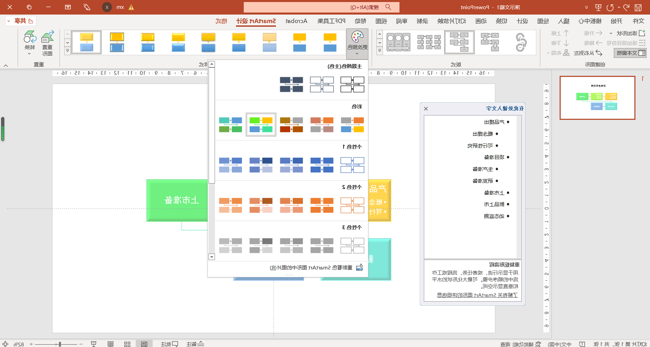Open the Share (共享) dropdown
Screen dimensions: 650x347
click(x=21, y=21)
